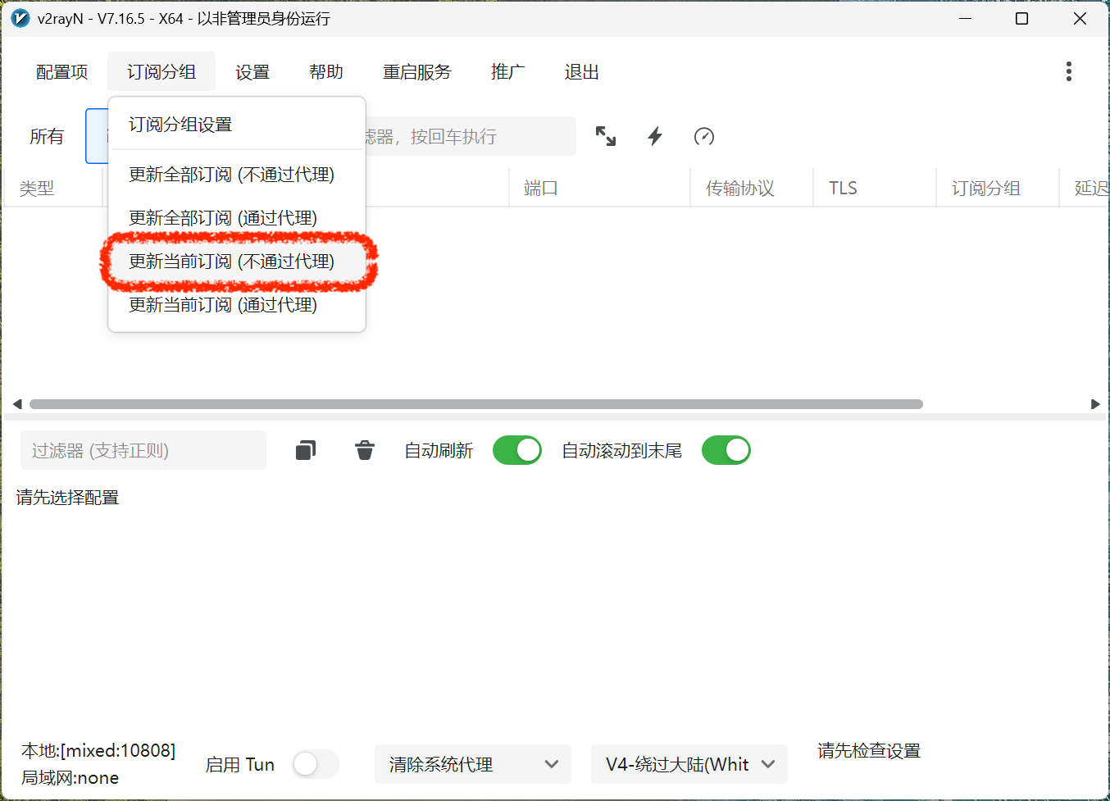Open the V4-绕过大陆 routing dropdown
Image resolution: width=1110 pixels, height=801 pixels.
tap(689, 764)
